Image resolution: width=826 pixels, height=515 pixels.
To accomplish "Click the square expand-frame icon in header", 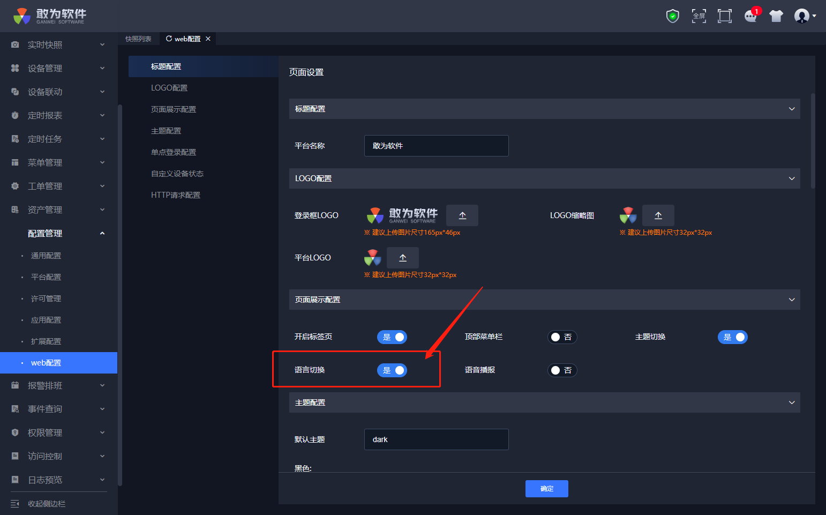I will click(x=724, y=16).
